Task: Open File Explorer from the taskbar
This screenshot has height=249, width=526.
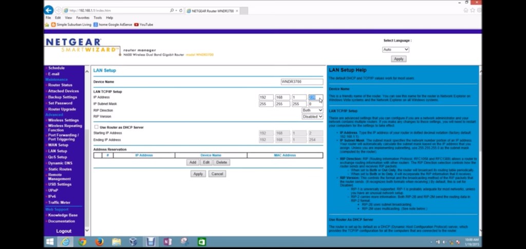Action: [x=116, y=242]
